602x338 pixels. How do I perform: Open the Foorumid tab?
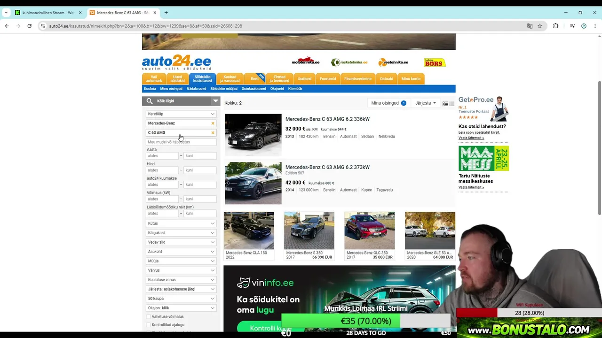click(x=328, y=79)
